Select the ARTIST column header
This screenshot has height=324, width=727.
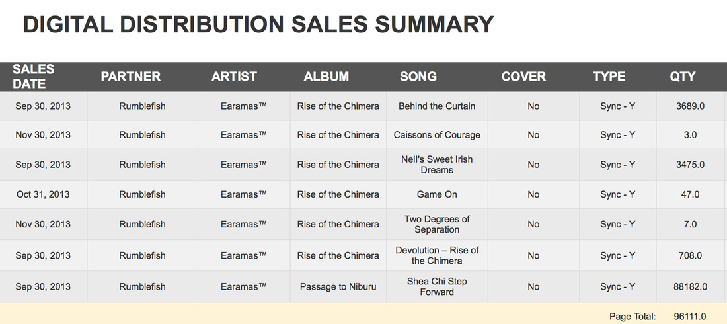(234, 77)
